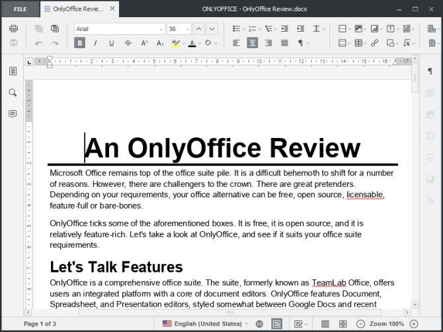The image size is (443, 332).
Task: Click Increase indent icon
Action: [301, 28]
